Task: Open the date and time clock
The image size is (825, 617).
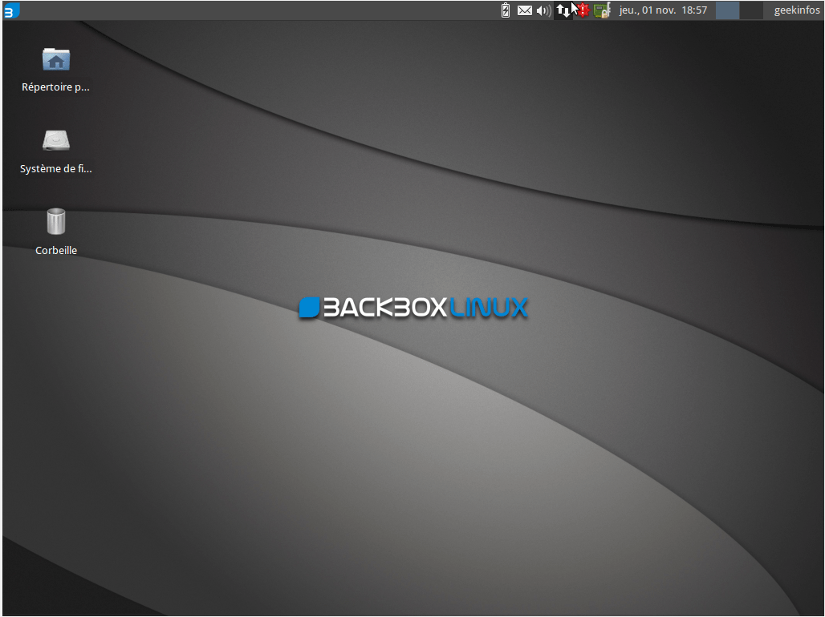Action: [x=662, y=10]
